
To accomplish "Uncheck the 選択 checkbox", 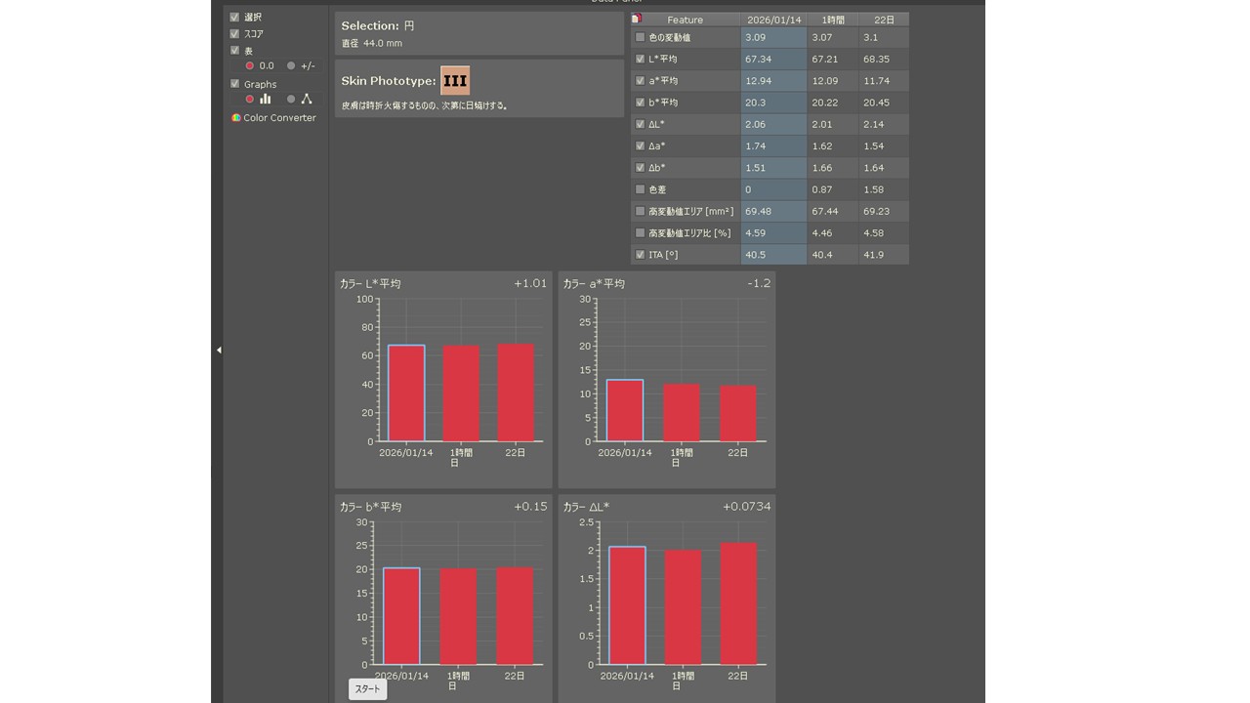I will point(234,18).
